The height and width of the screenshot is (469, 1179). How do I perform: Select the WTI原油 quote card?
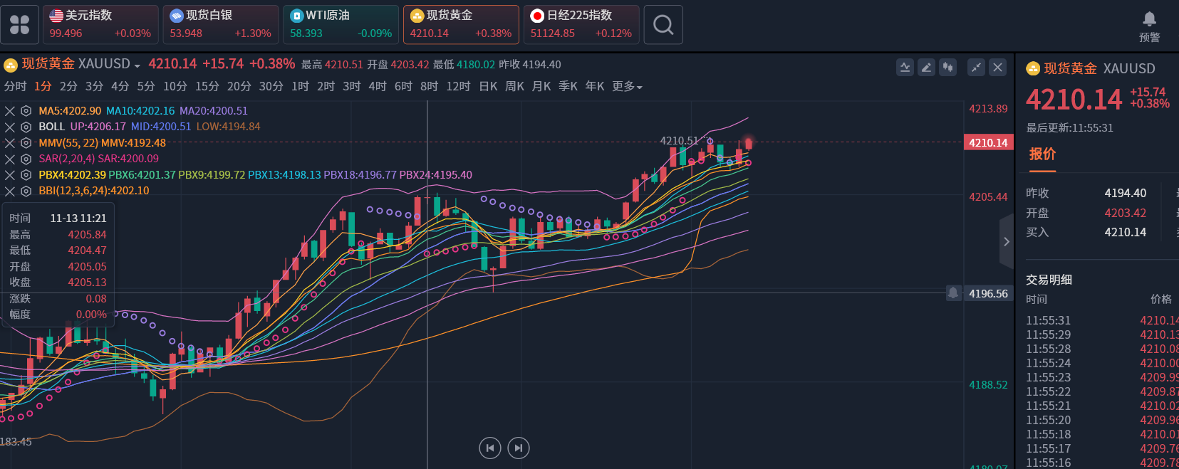coord(341,25)
